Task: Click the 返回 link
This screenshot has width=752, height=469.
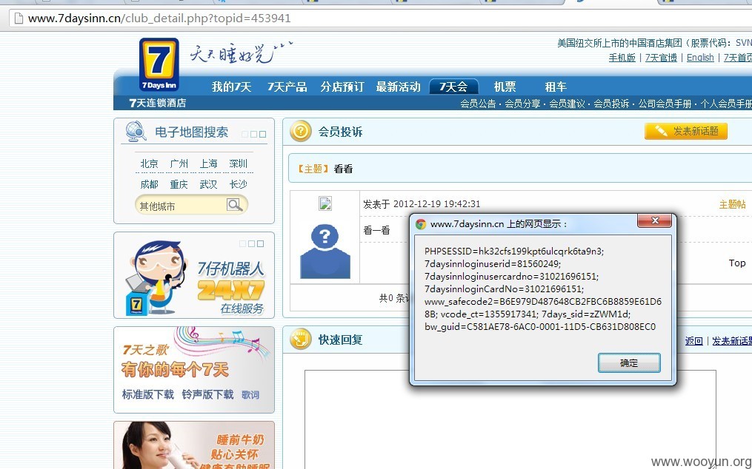Action: (x=694, y=340)
